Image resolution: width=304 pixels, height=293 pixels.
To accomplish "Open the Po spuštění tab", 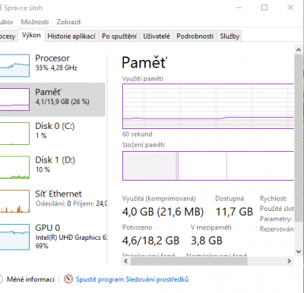I will tap(119, 36).
